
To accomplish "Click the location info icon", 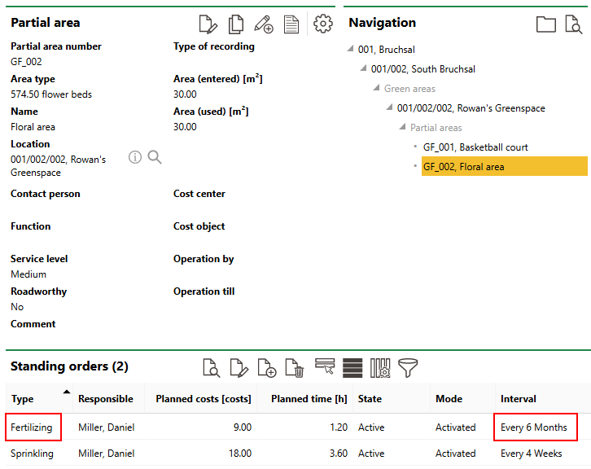I will point(135,157).
